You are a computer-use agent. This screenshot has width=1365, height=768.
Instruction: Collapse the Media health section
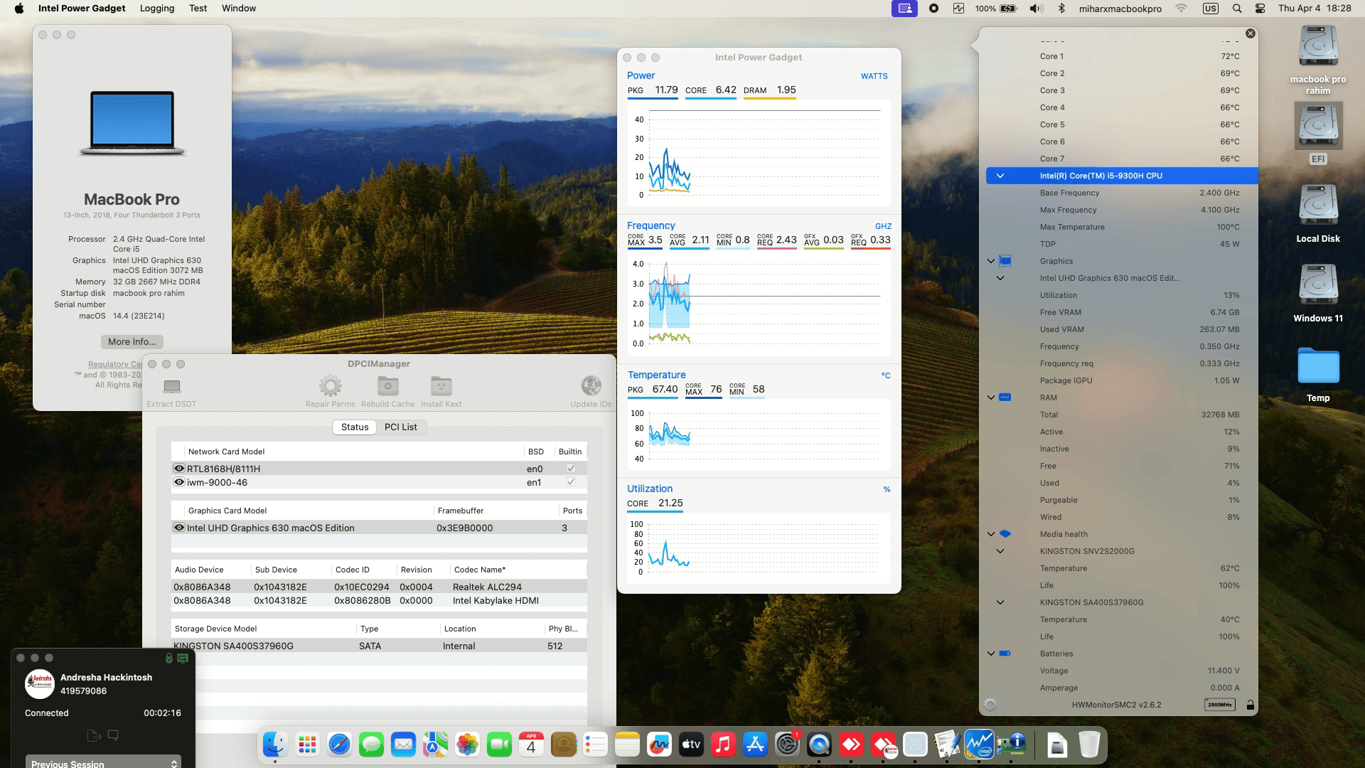[990, 534]
